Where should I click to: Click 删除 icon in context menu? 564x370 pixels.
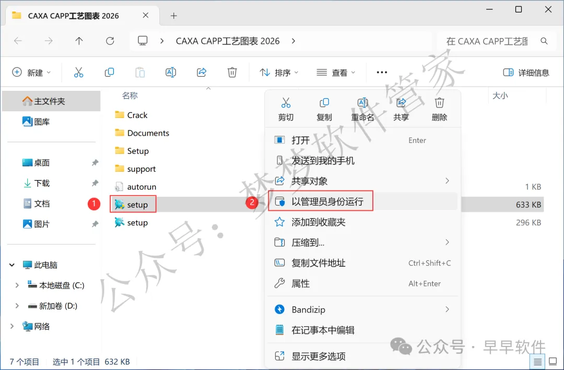pos(439,103)
